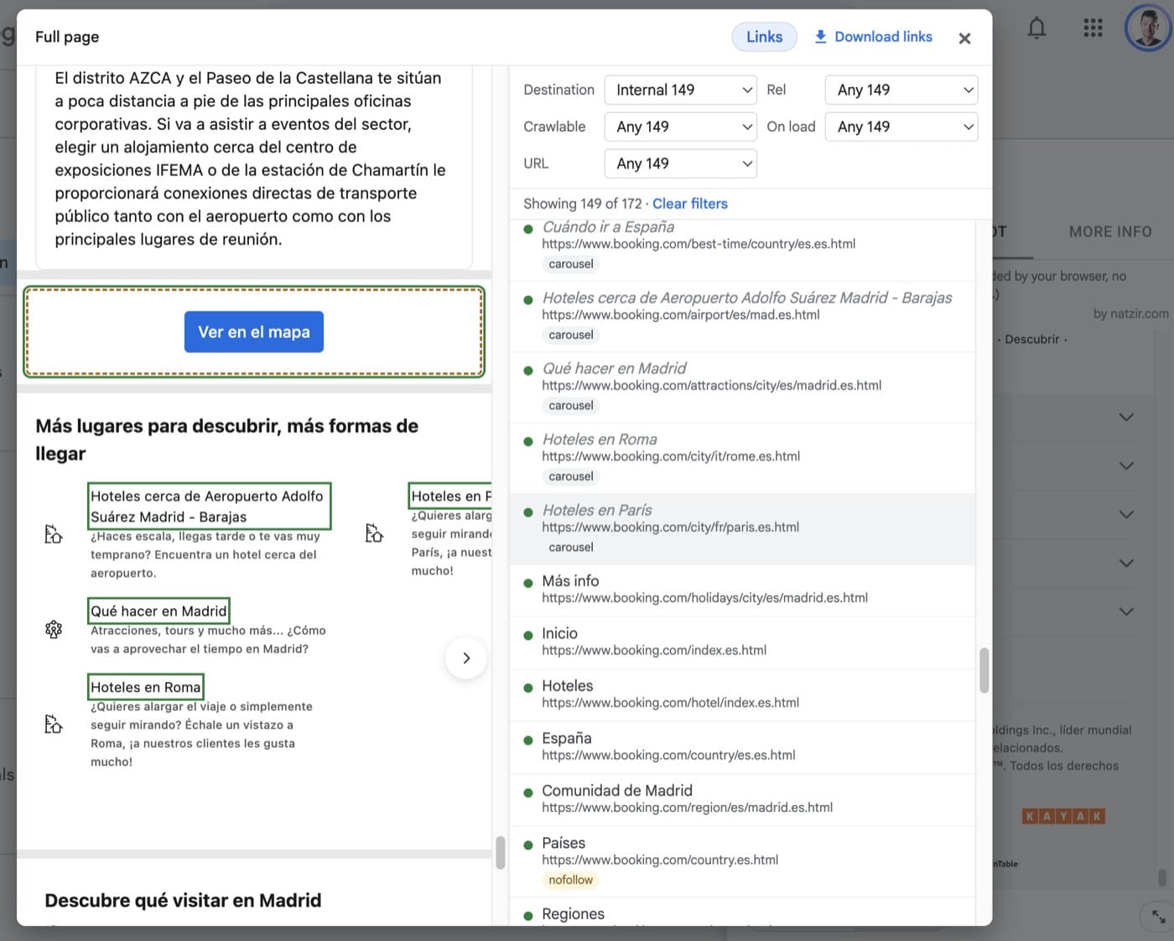
Task: Click Hoteles cerca de Aeropuerto Adolfo Suárez link in preview
Action: coord(210,507)
